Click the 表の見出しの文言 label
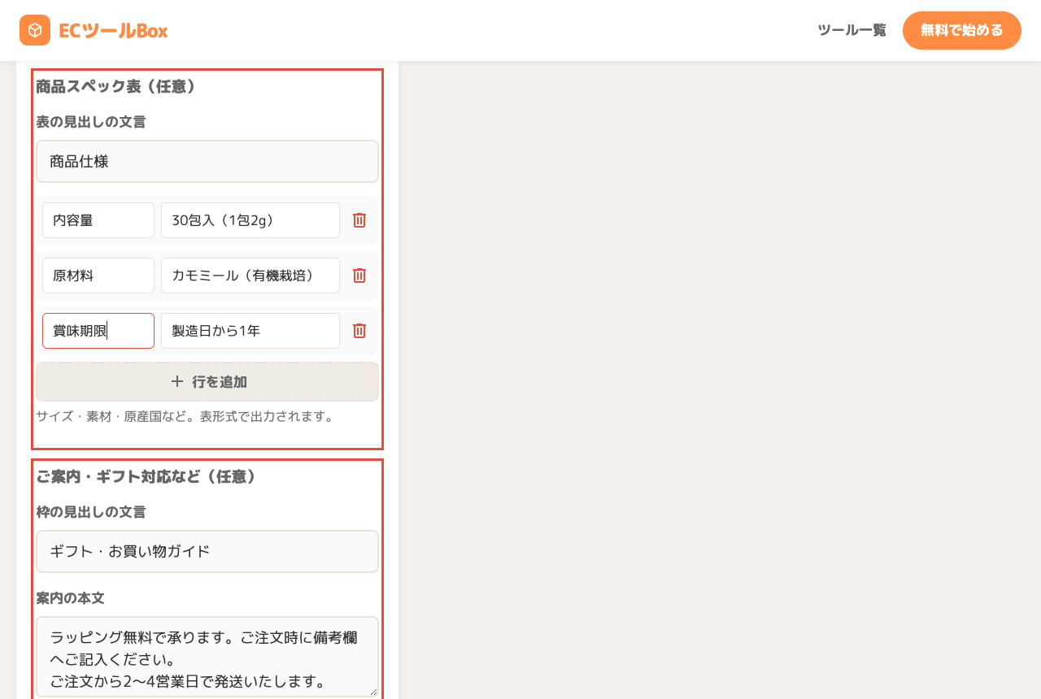 (91, 122)
